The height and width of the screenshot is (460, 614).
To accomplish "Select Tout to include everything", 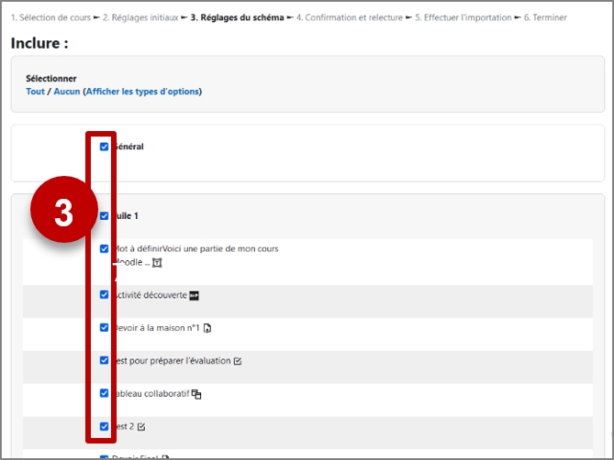I will (35, 92).
